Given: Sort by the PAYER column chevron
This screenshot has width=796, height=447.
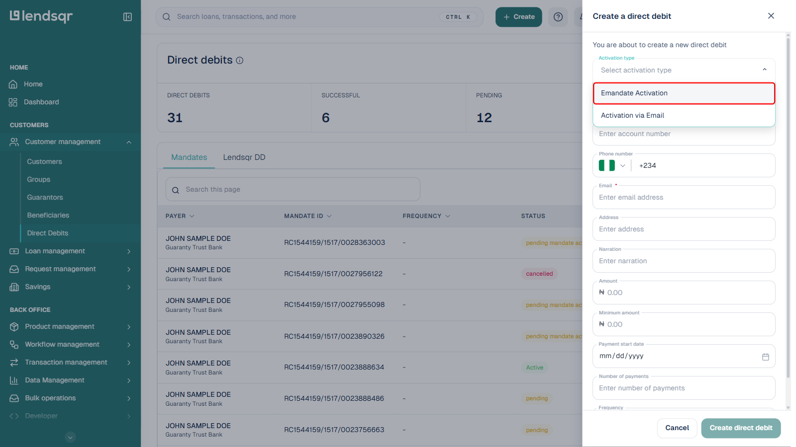Looking at the screenshot, I should click(192, 216).
